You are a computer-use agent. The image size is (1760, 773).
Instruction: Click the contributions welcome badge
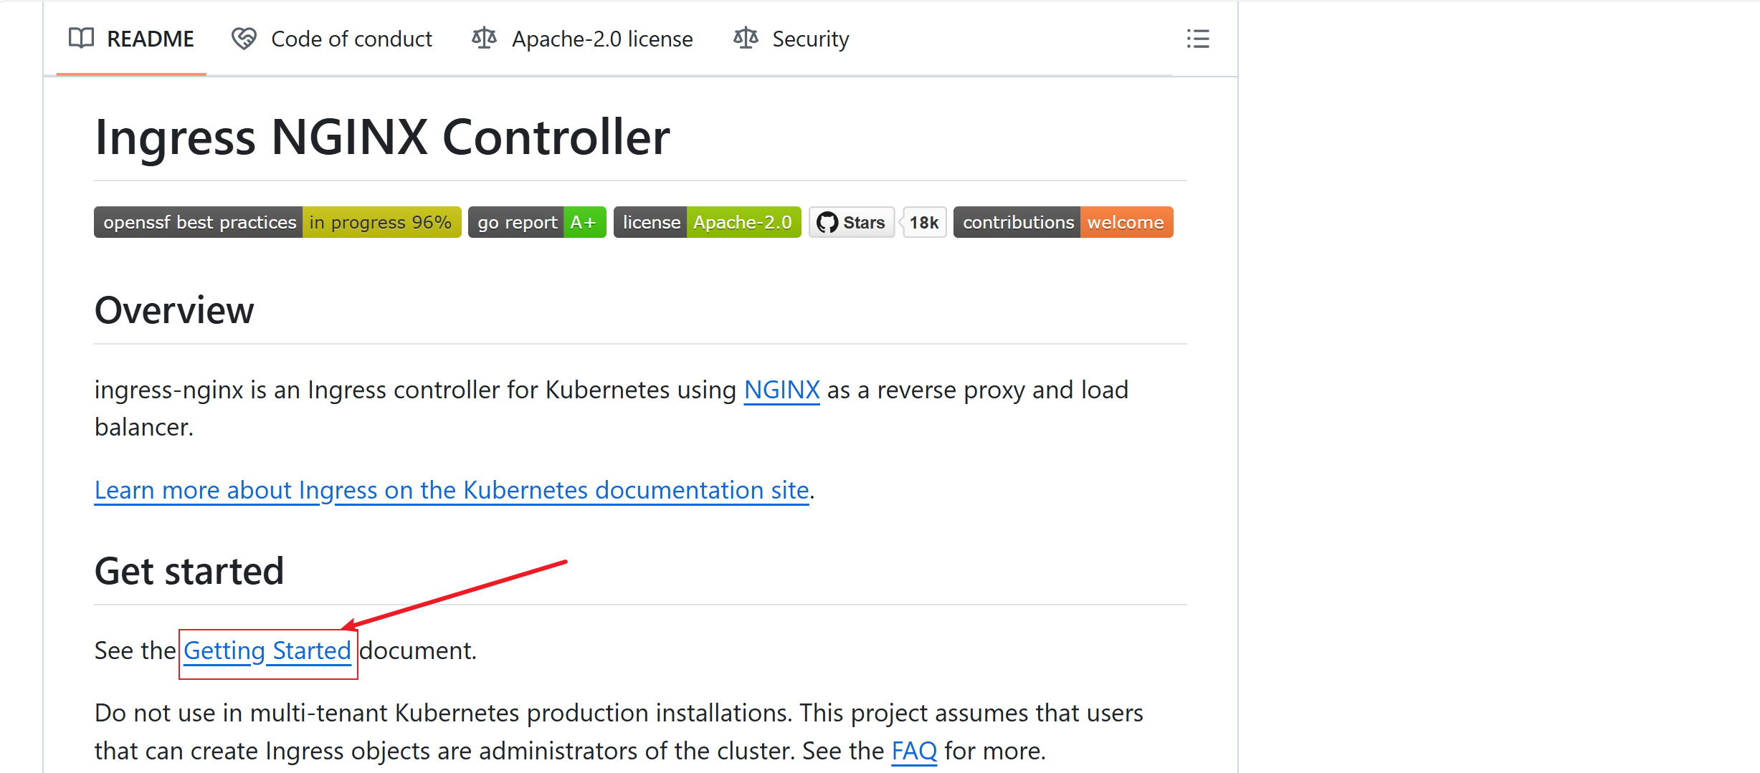1063,222
